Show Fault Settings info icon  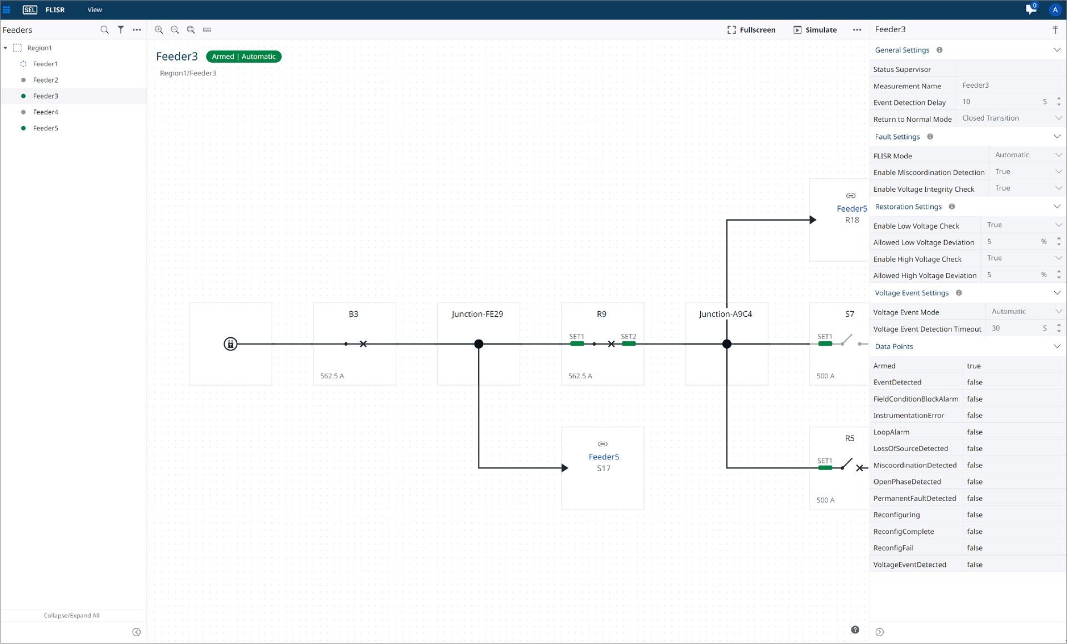(x=930, y=137)
